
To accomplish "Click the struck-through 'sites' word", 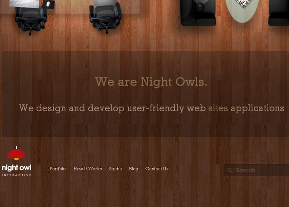I will pos(218,108).
